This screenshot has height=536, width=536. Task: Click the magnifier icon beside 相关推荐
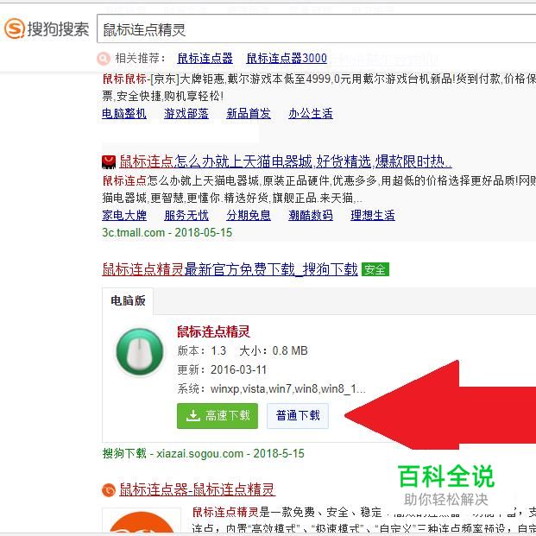(104, 59)
